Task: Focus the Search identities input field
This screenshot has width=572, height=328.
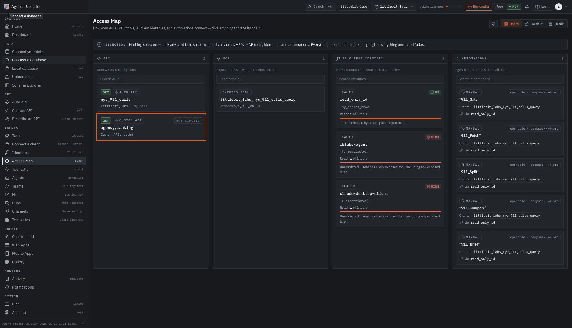Action: click(x=390, y=79)
